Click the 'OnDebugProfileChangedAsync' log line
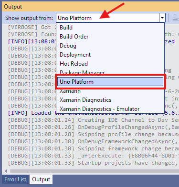179x187 pixels. (x=93, y=127)
